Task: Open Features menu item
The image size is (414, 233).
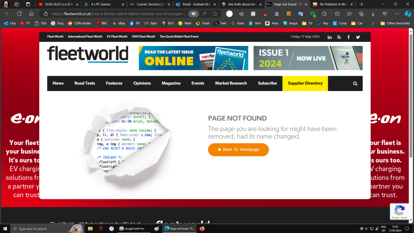Action: (114, 83)
